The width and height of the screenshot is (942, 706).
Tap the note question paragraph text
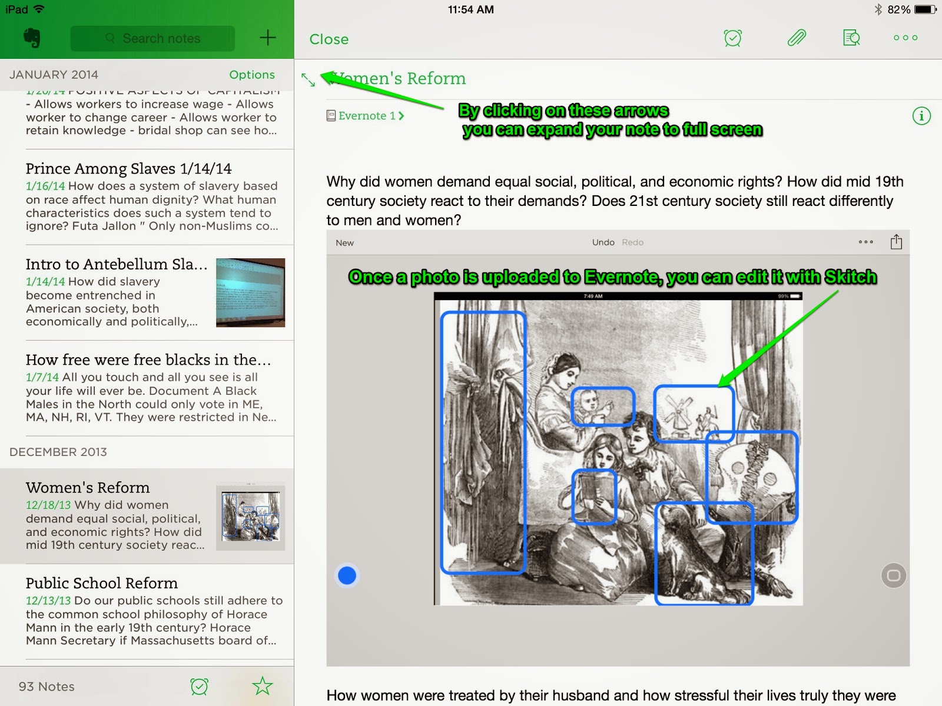pyautogui.click(x=615, y=201)
